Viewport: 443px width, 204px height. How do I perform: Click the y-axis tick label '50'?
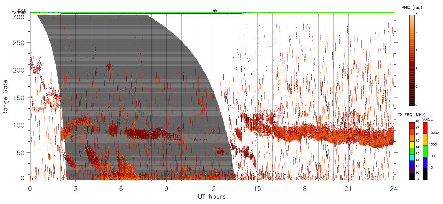21,153
